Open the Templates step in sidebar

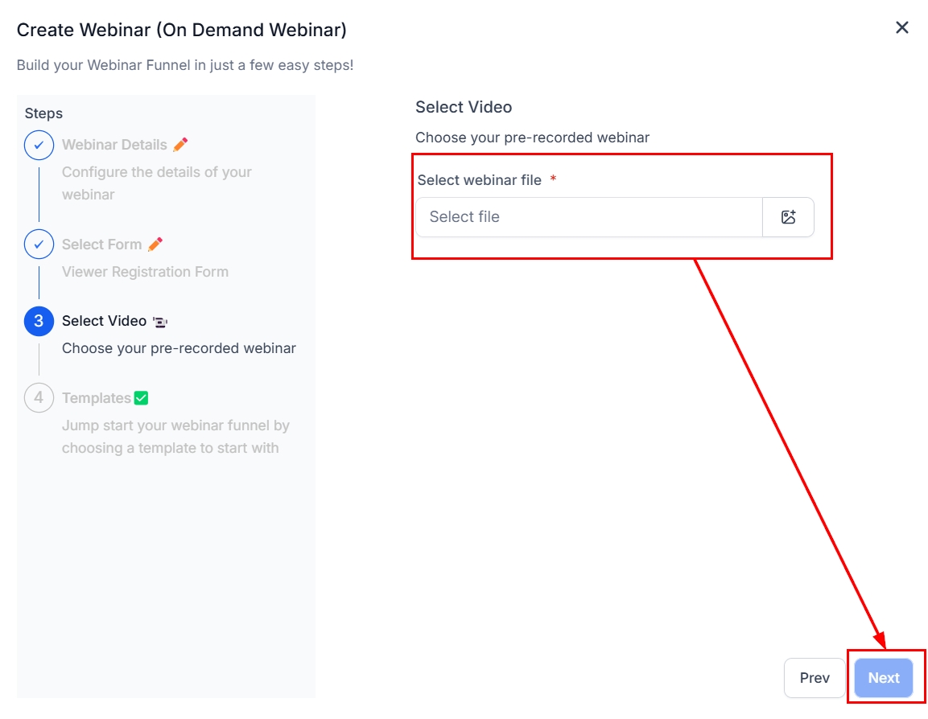click(96, 398)
